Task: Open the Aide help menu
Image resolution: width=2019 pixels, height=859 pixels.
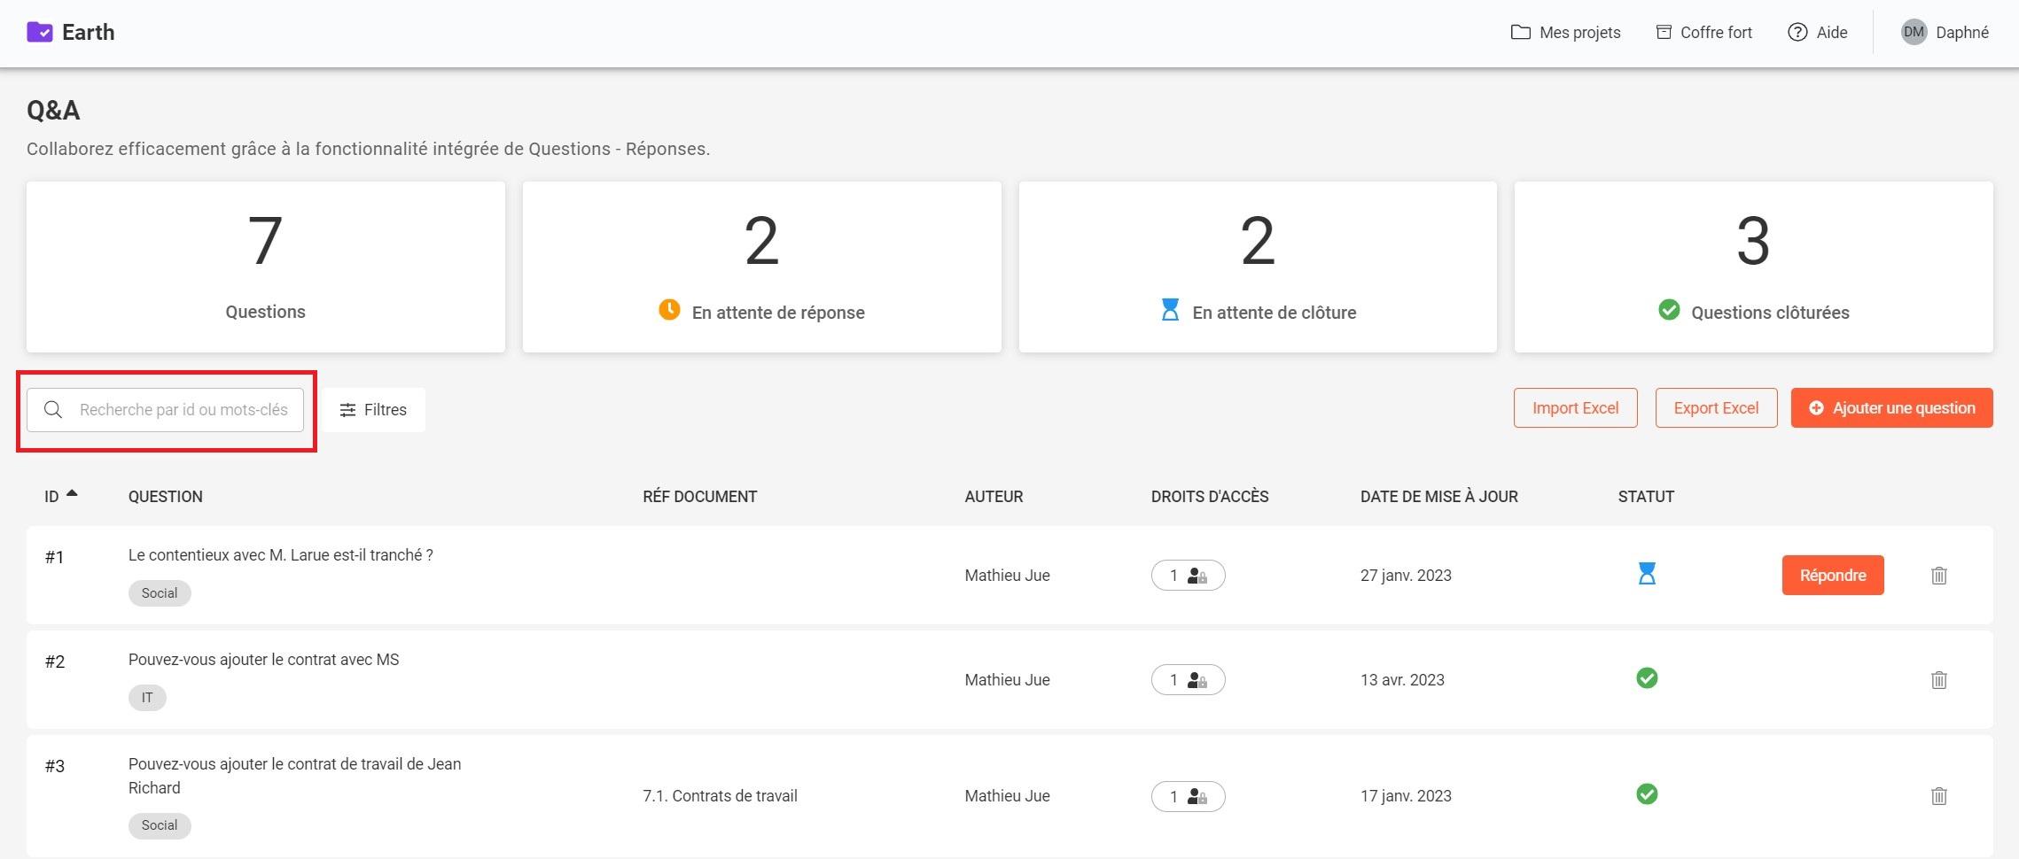Action: [x=1817, y=33]
